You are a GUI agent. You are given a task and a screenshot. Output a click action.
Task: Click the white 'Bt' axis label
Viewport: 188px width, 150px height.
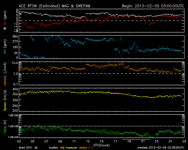(5, 28)
